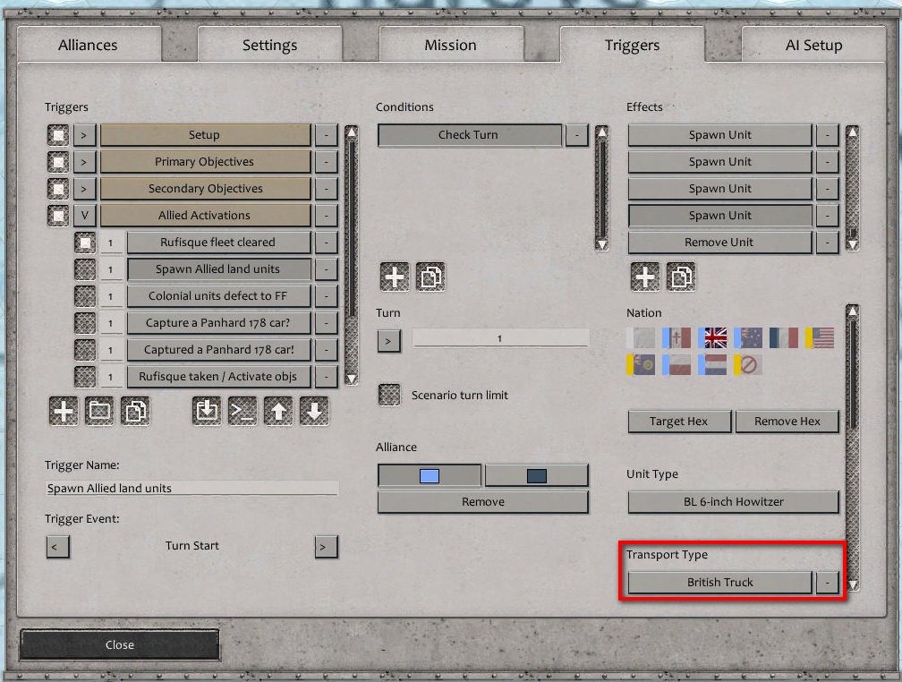Switch to the Settings tab
Screen dimensions: 902x682
click(270, 45)
